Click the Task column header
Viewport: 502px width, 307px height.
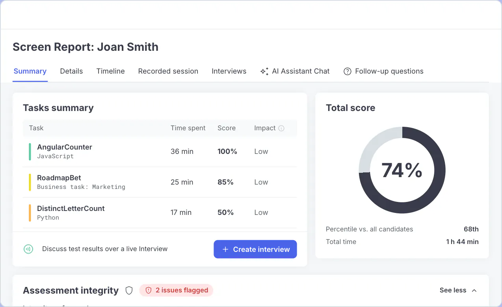point(36,128)
